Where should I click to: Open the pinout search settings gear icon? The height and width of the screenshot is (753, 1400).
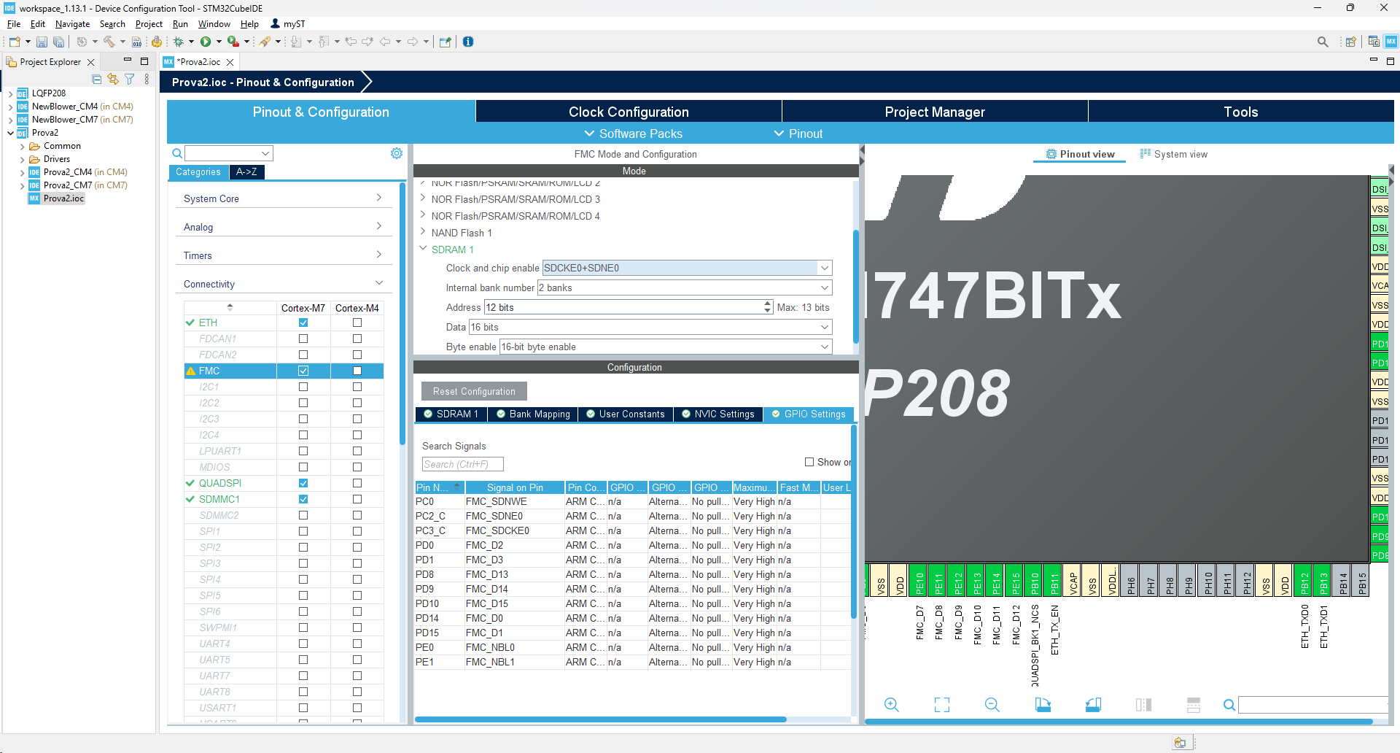point(396,153)
